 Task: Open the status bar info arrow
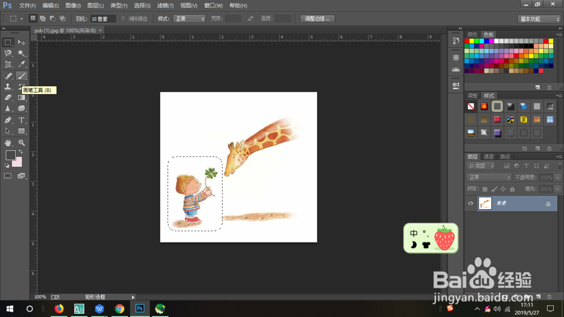point(133,297)
